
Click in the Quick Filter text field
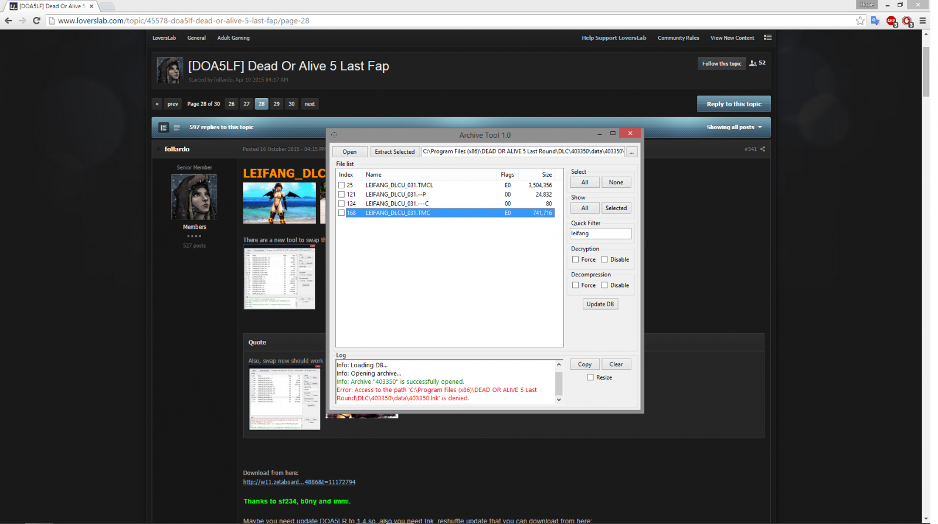(600, 234)
